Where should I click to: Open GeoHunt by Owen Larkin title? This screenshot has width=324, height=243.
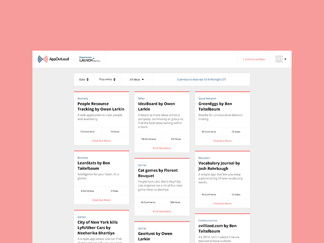155,236
